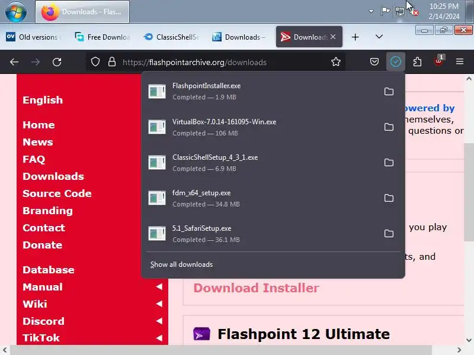Show VirtualBox installer in folder

(389, 127)
